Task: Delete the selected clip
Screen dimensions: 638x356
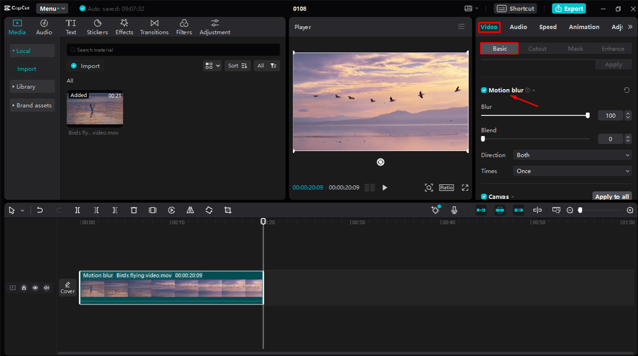Action: [x=134, y=211]
